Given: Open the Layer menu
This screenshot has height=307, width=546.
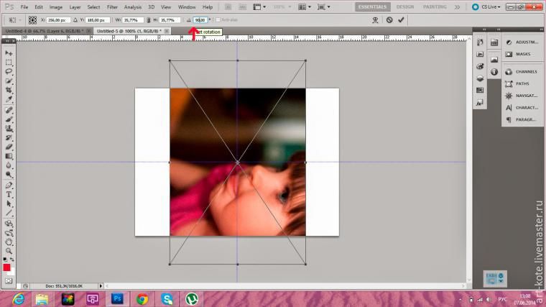Looking at the screenshot, I should [75, 6].
